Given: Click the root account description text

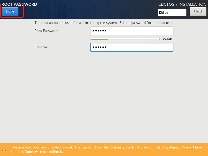Looking at the screenshot, I should pyautogui.click(x=104, y=23).
